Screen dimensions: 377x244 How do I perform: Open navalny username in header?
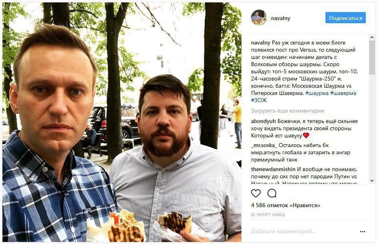pyautogui.click(x=281, y=18)
